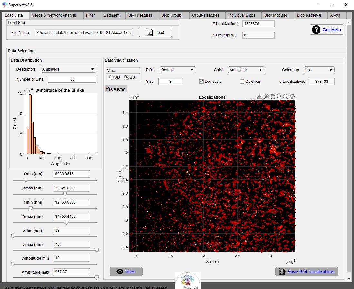Viewport: 354px width, 289px height.
Task: Click the Load button
Action: pyautogui.click(x=155, y=33)
